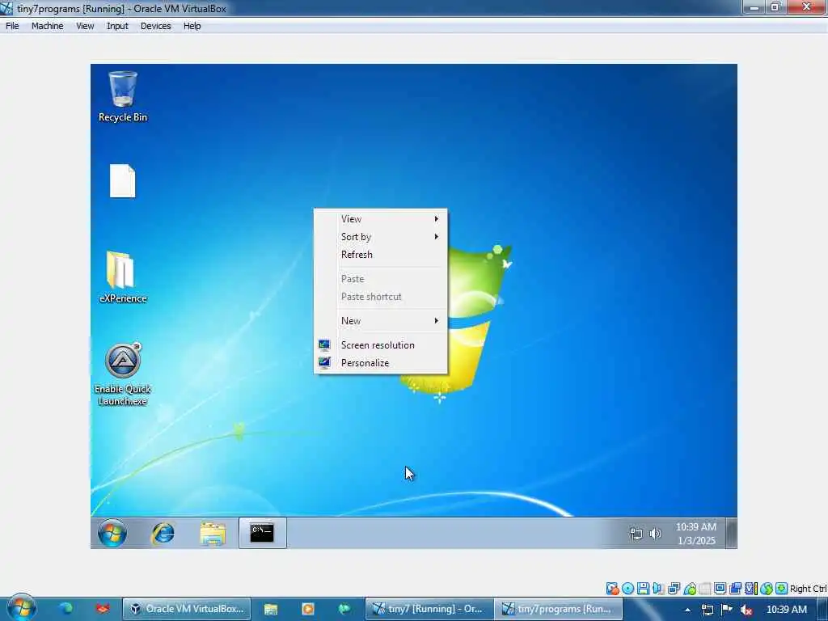Open the VirtualBox Help menu
This screenshot has height=621, width=828.
(192, 26)
